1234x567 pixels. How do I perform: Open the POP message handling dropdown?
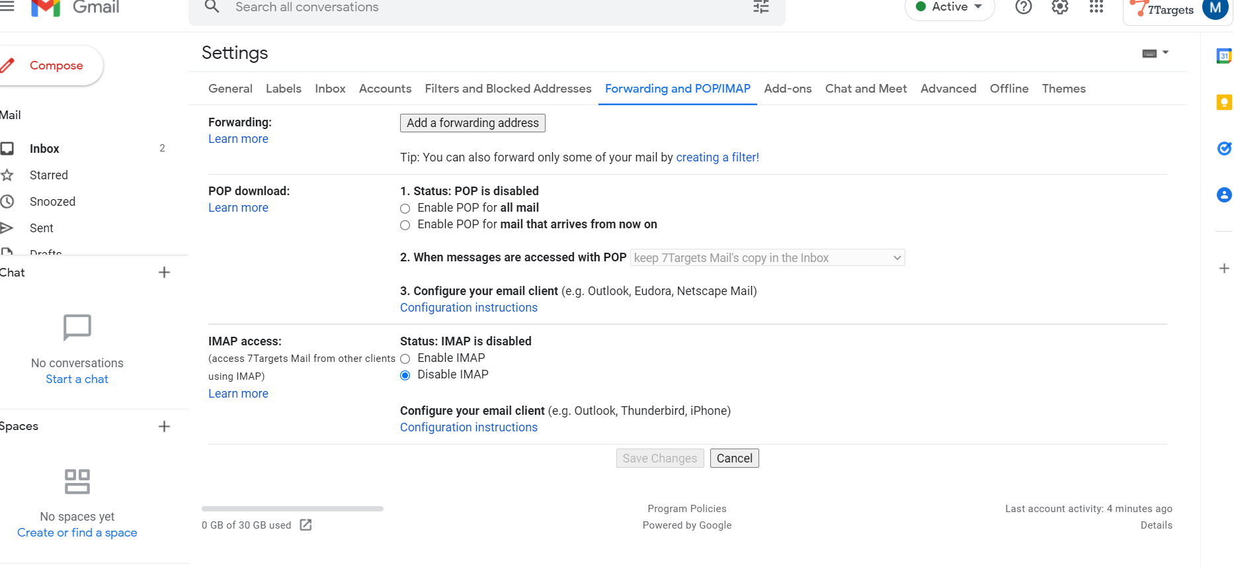click(x=767, y=258)
